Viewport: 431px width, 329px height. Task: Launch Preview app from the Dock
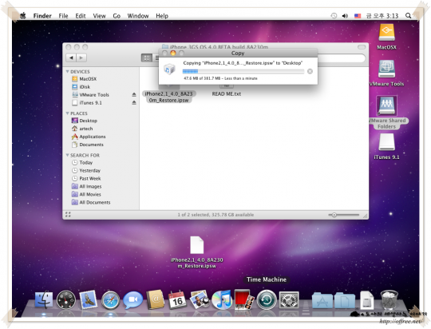pyautogui.click(x=200, y=299)
